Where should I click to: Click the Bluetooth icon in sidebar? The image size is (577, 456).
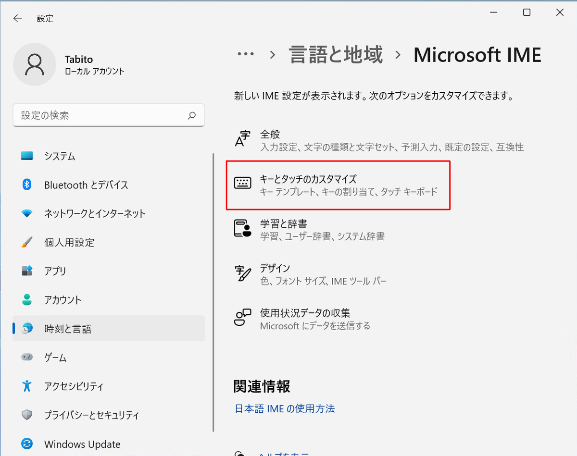click(27, 185)
